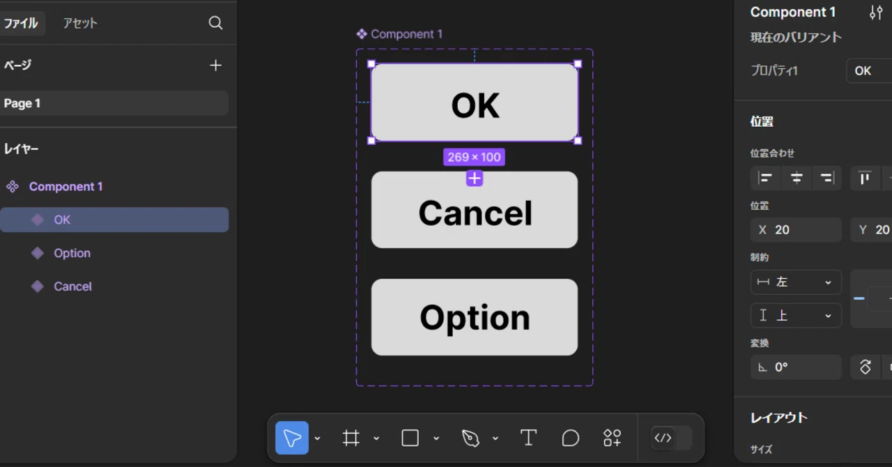The width and height of the screenshot is (892, 467).
Task: Open the Actions components tool
Action: (x=612, y=438)
